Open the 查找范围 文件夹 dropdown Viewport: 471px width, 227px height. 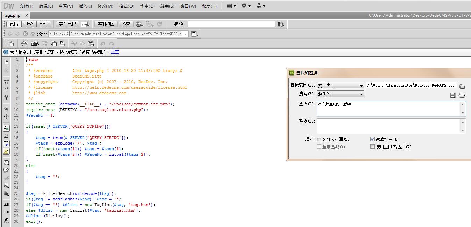340,86
